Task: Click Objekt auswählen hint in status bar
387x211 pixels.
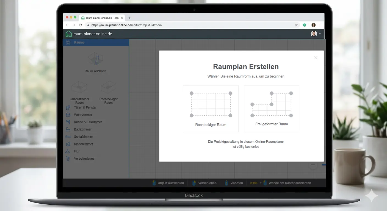Action: pyautogui.click(x=168, y=183)
